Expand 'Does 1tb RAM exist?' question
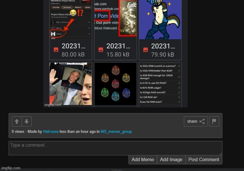244x171 pixels. (160, 102)
